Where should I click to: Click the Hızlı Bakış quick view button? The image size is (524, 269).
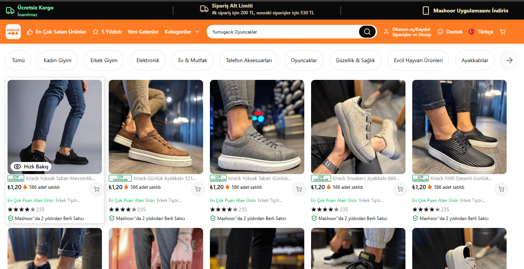(x=31, y=167)
